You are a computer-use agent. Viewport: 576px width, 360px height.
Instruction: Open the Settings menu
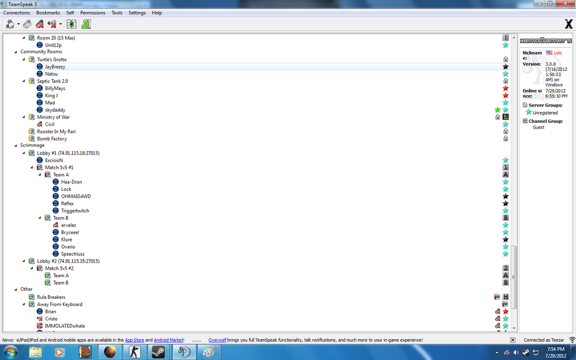point(137,13)
